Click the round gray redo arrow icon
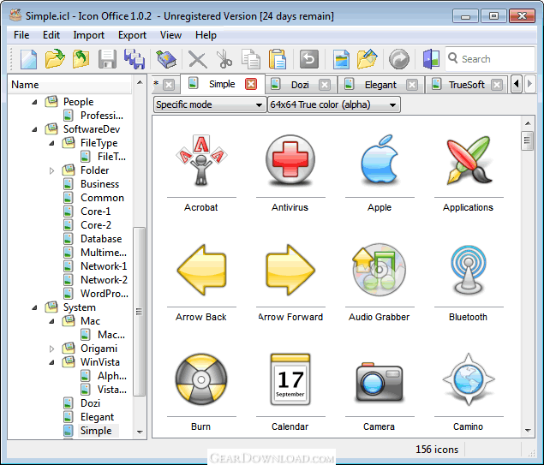This screenshot has width=544, height=465. click(x=399, y=59)
